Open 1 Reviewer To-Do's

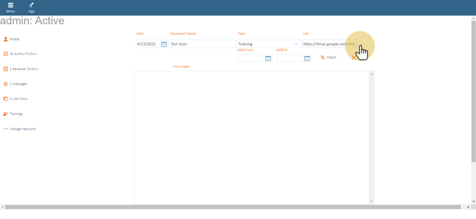(x=23, y=69)
